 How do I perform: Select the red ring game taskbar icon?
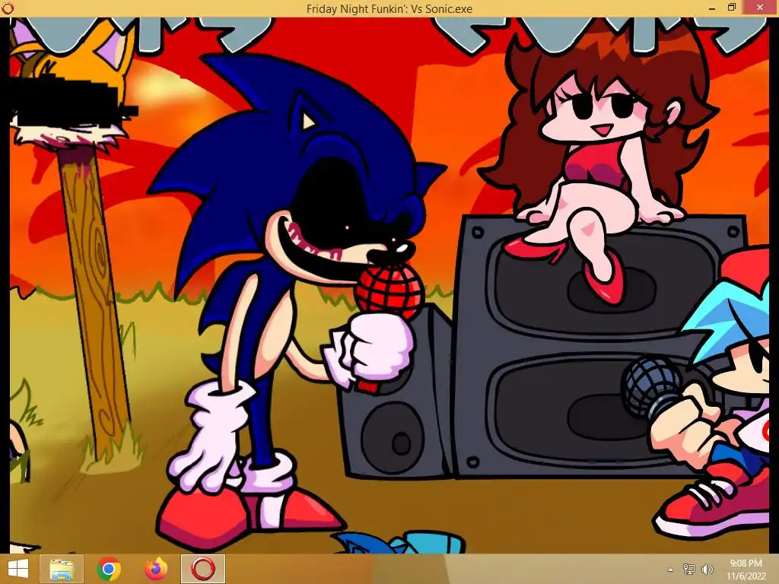202,569
